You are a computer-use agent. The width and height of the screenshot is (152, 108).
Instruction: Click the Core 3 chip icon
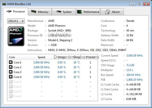point(11,72)
